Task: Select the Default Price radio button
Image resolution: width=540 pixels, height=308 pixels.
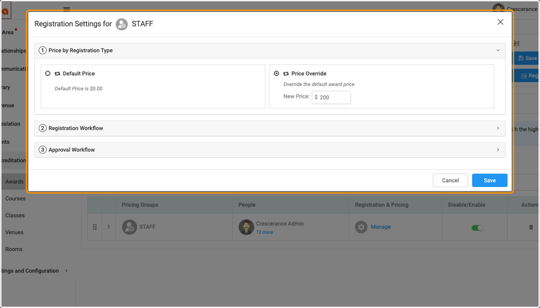Action: tap(48, 73)
